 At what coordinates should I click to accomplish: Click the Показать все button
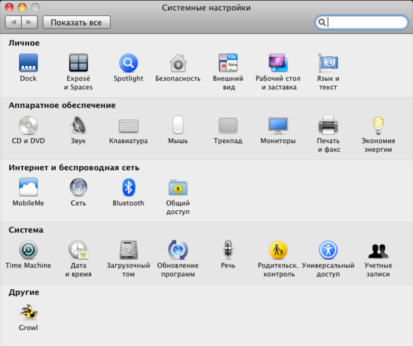click(x=76, y=22)
